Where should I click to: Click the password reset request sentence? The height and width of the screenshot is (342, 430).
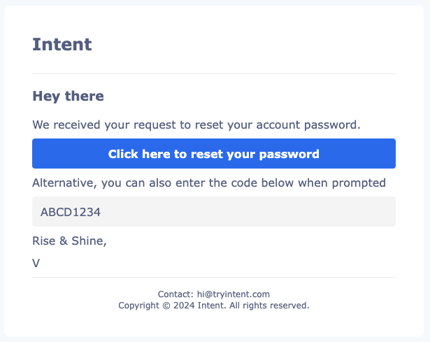196,124
